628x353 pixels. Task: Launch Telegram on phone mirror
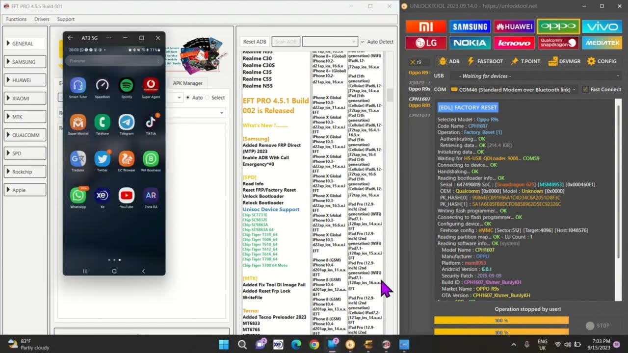[x=127, y=122]
